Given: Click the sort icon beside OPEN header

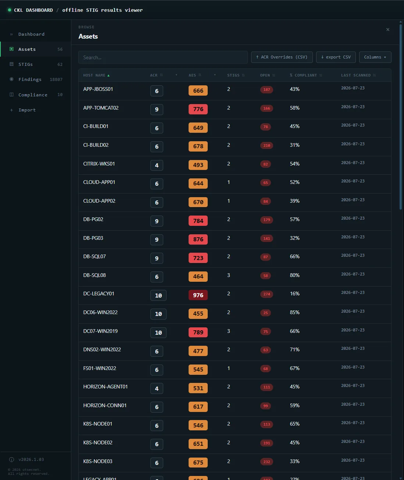Looking at the screenshot, I should click(273, 75).
